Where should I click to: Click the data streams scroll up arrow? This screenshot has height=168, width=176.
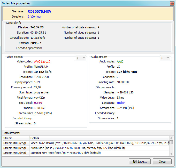pos(171,138)
